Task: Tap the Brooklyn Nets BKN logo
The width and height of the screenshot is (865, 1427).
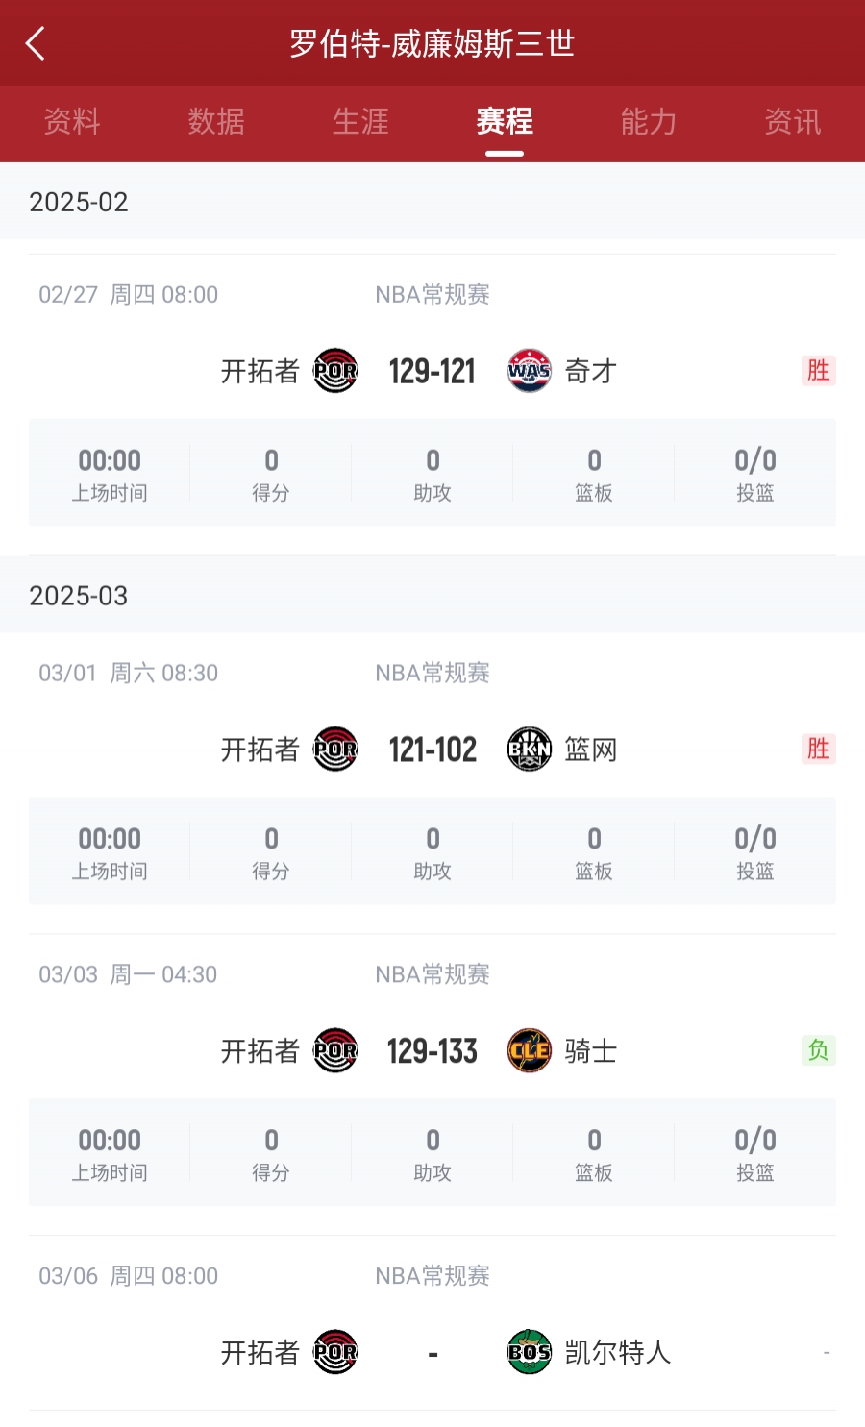Action: (x=529, y=750)
